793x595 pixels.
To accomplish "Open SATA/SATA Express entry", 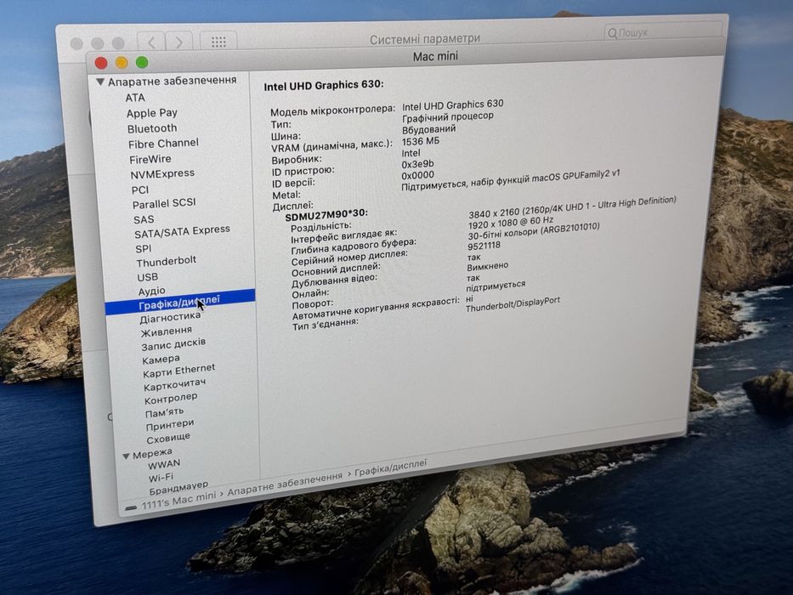I will (182, 232).
